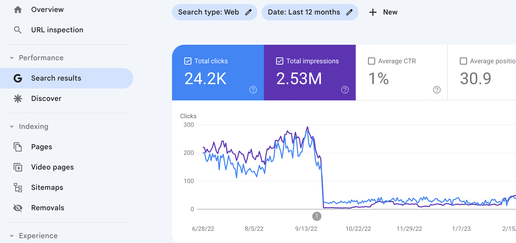516x243 pixels.
Task: Enable the Average position checkbox
Action: [463, 61]
